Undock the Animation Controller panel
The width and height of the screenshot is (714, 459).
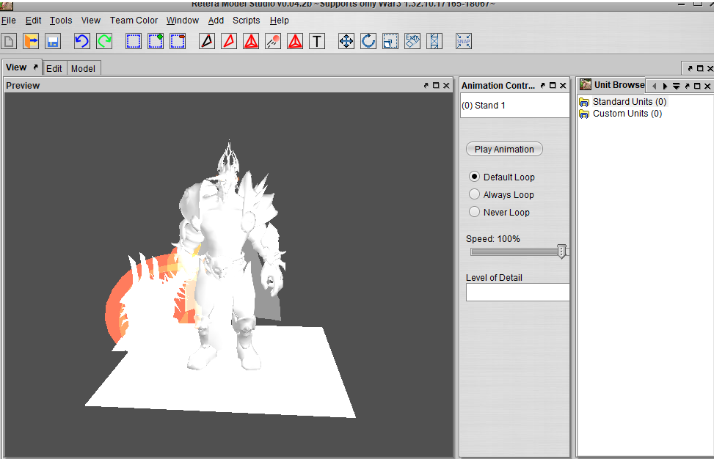point(542,86)
